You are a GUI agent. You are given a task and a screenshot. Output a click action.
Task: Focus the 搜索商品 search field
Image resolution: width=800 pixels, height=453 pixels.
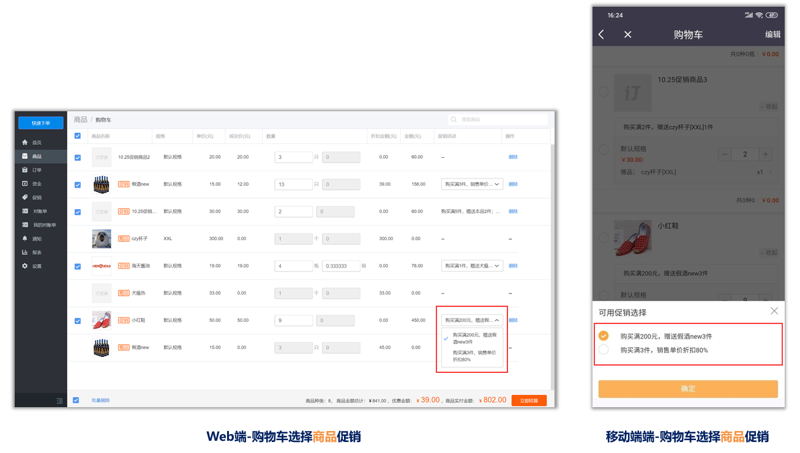tap(498, 120)
